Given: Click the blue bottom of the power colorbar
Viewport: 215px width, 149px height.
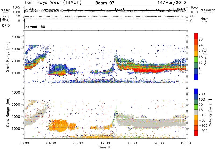Looking at the screenshot, I should tap(196, 77).
